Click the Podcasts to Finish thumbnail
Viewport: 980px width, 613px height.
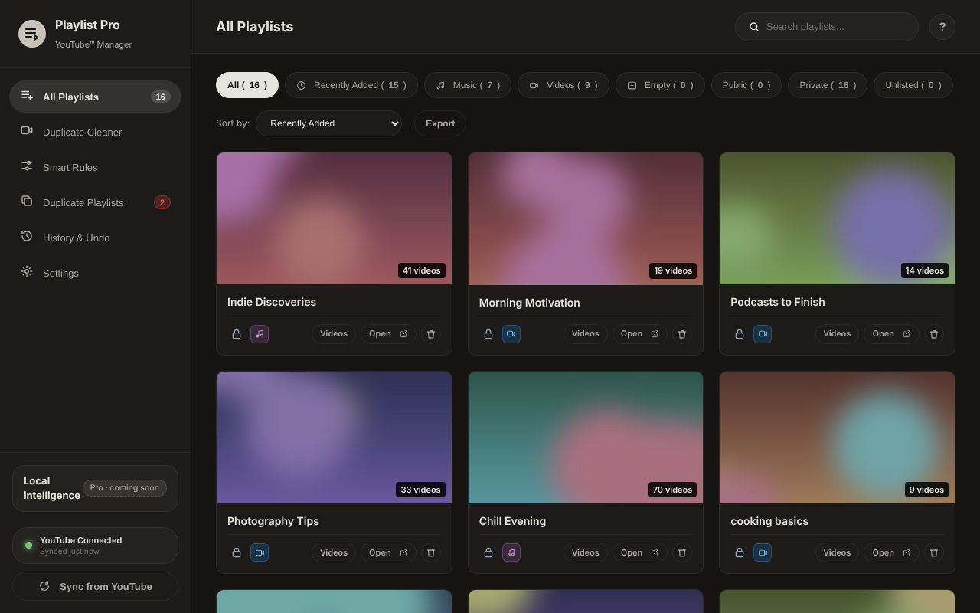tap(837, 218)
